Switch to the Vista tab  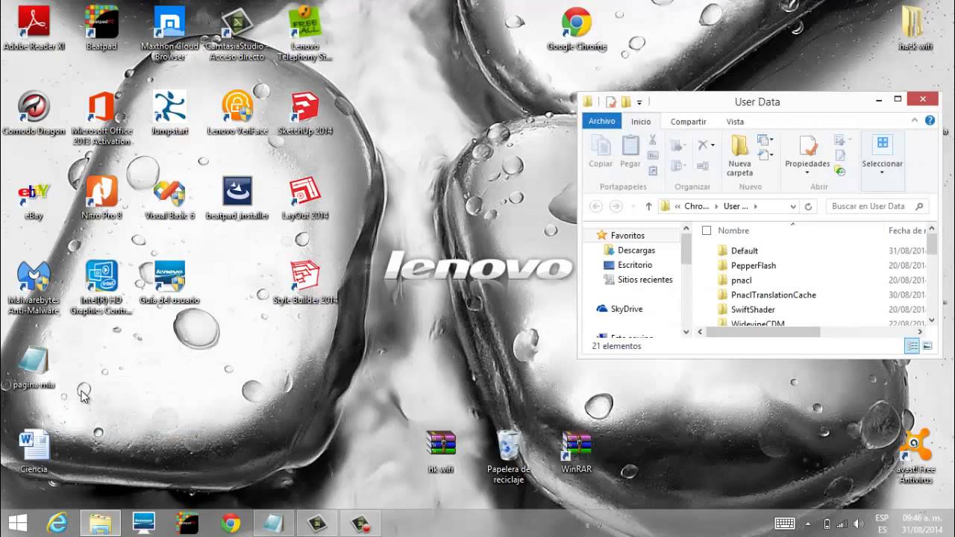tap(735, 122)
